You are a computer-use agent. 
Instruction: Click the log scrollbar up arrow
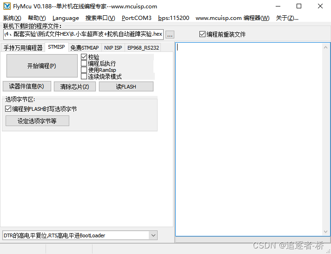tap(325, 48)
